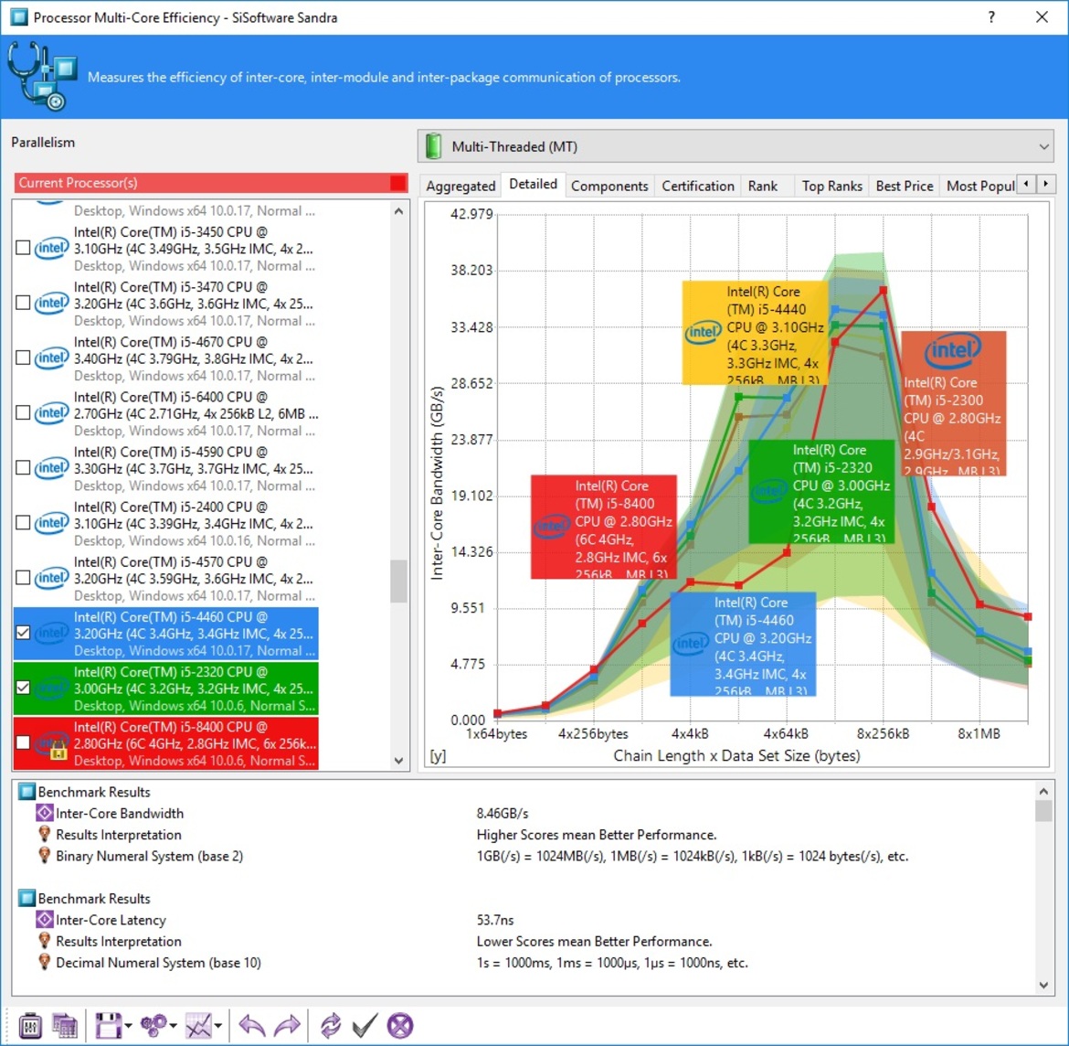Check the i5-3450 processor checkbox
The image size is (1069, 1046).
pos(23,248)
